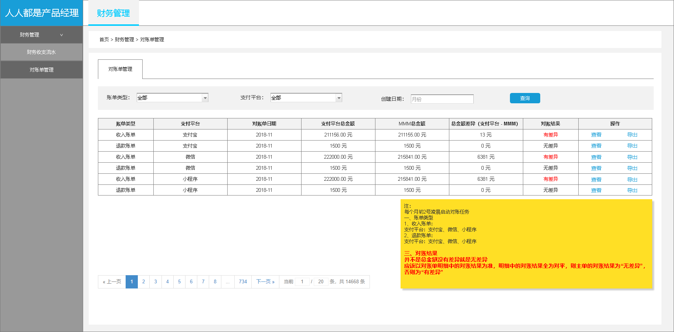Select 对账单管理 in the sidebar

coord(41,69)
